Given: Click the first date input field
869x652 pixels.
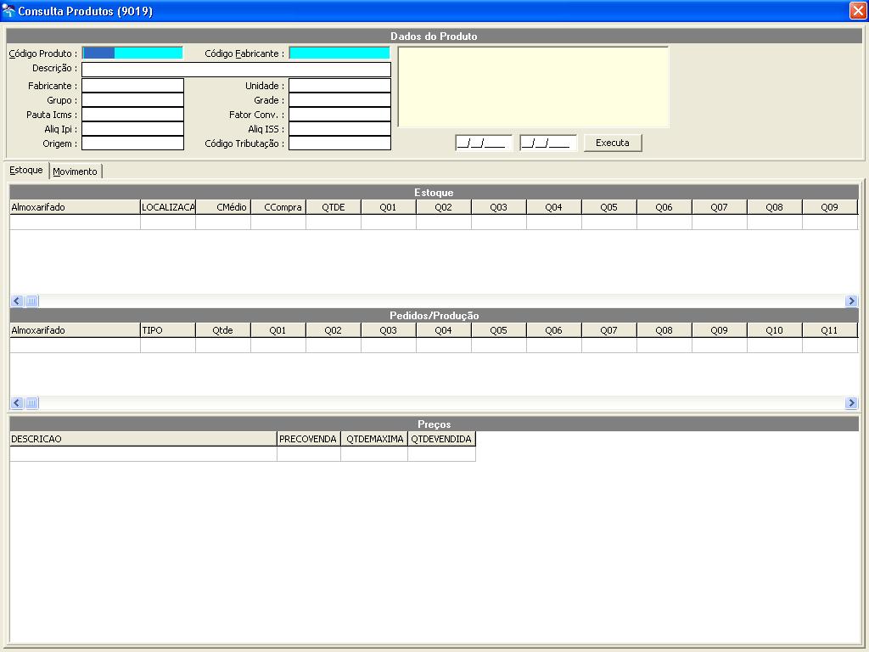Looking at the screenshot, I should pyautogui.click(x=483, y=143).
